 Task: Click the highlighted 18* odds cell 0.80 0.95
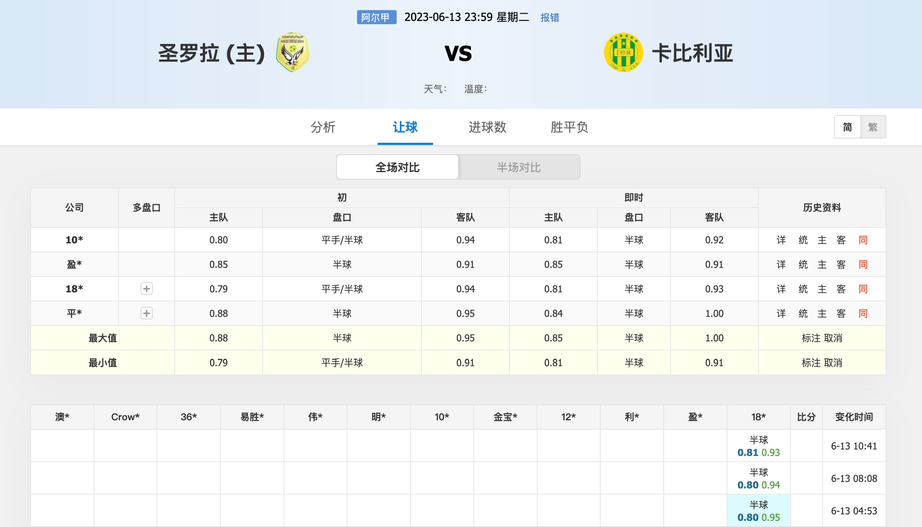coord(758,511)
